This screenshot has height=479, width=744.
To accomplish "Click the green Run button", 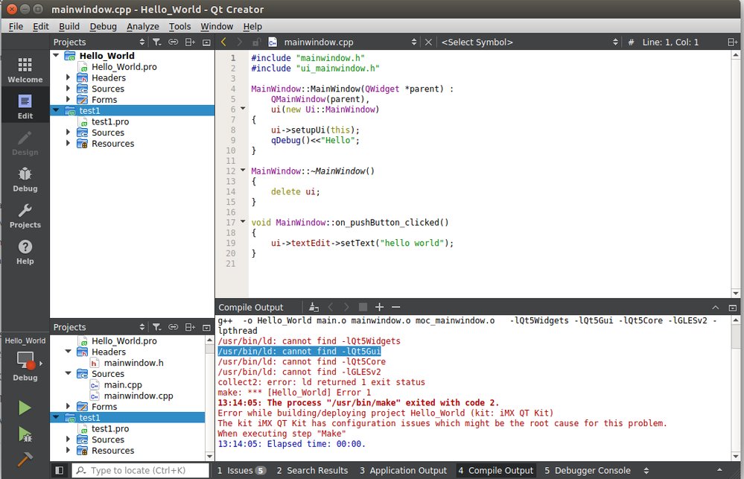I will click(25, 407).
